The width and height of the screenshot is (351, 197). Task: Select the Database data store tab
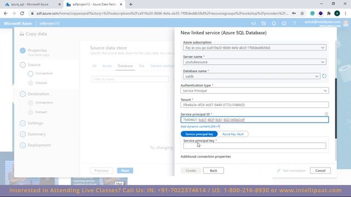tap(125, 66)
